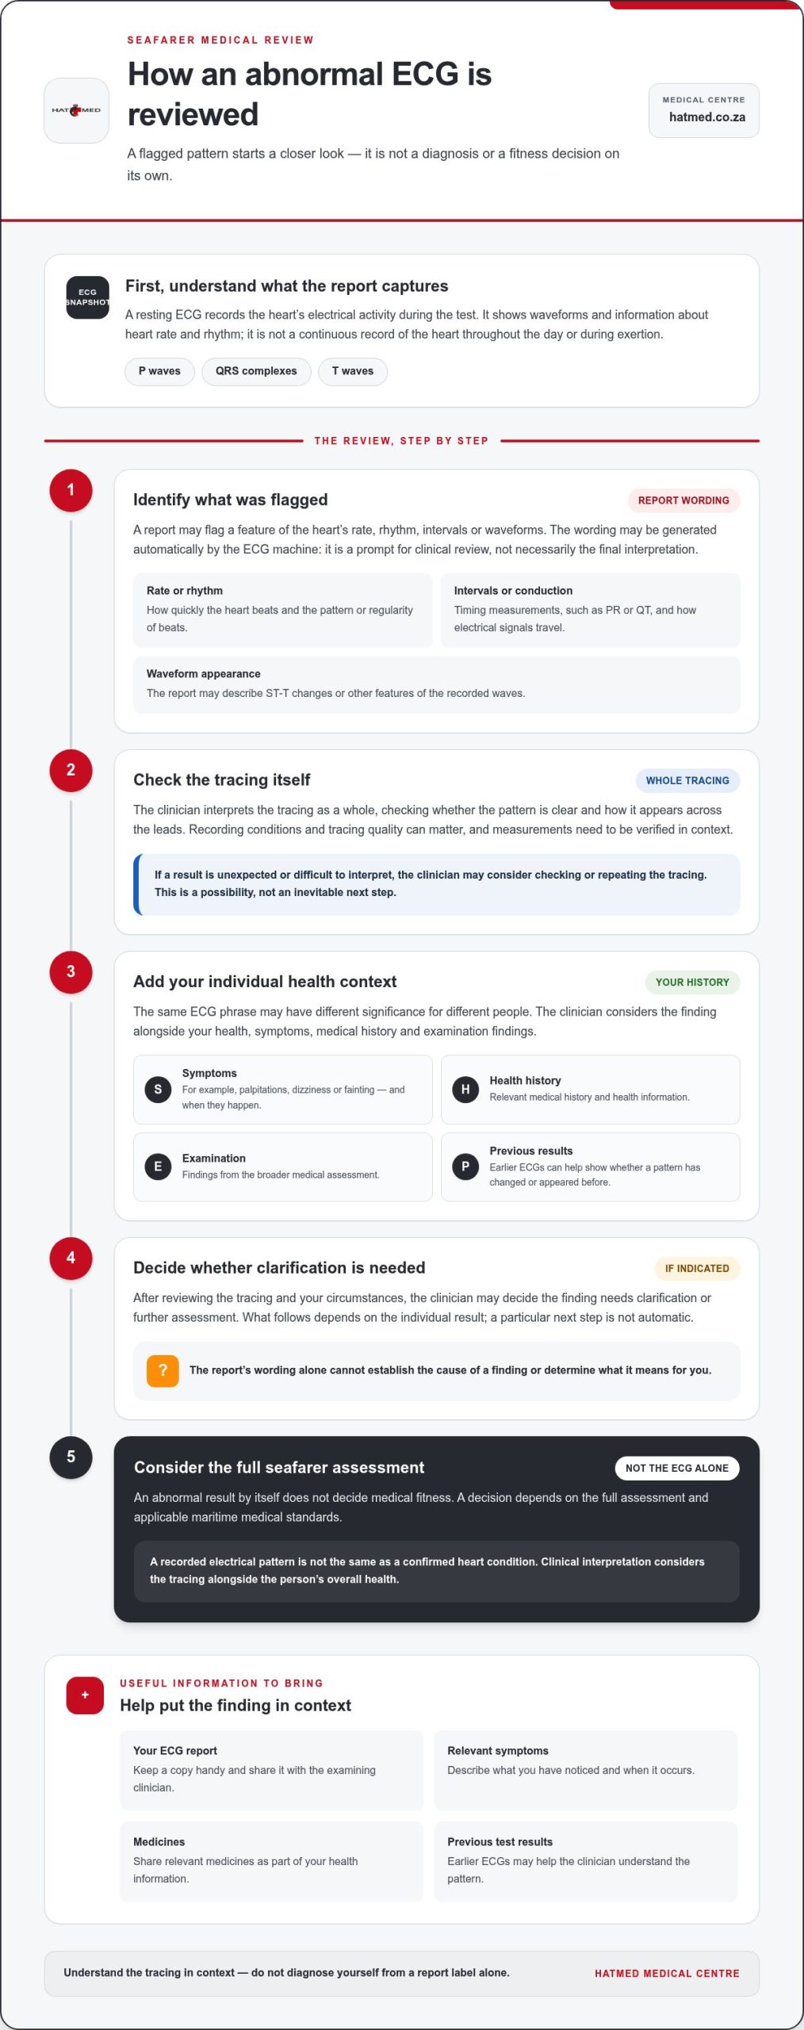Screen dimensions: 804x2030
Task: Select the red step 1 circle
Action: tap(71, 490)
